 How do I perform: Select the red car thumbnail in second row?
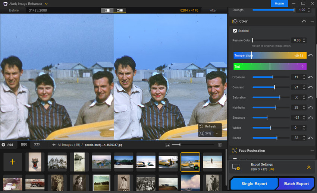pyautogui.click(x=35, y=184)
